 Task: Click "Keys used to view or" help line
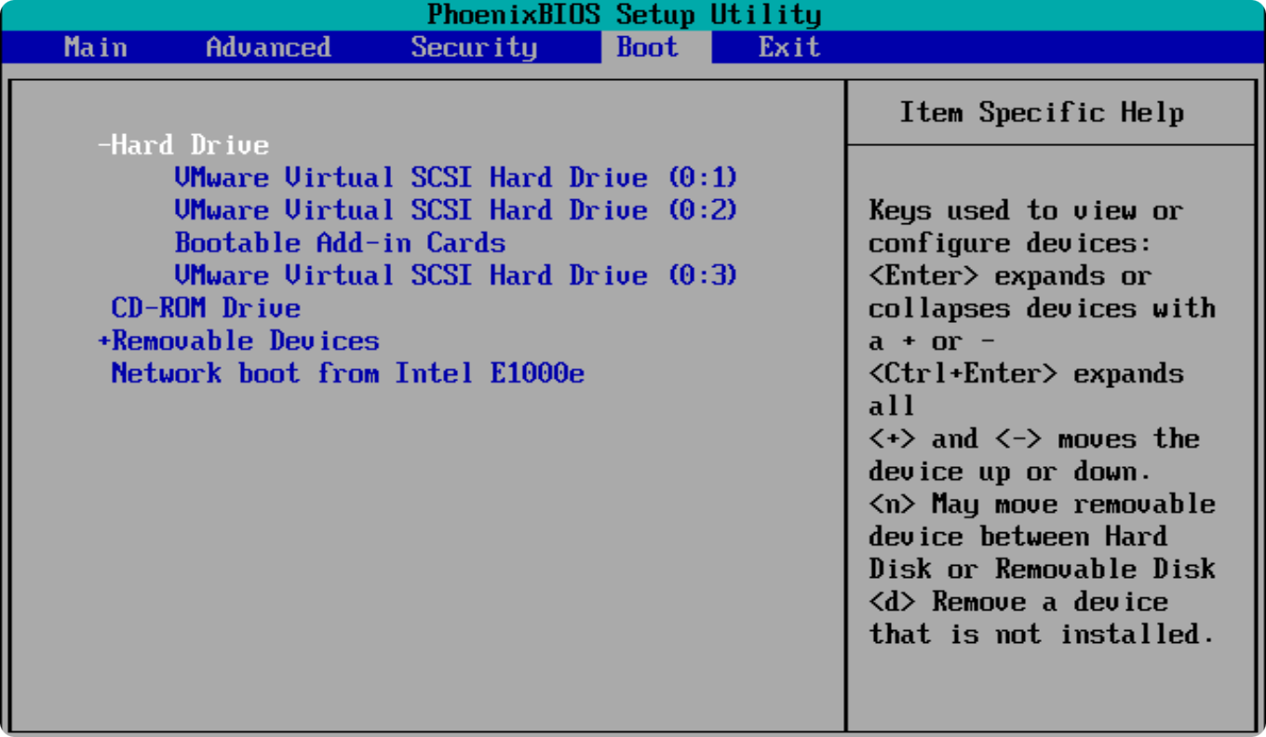[x=1026, y=210]
